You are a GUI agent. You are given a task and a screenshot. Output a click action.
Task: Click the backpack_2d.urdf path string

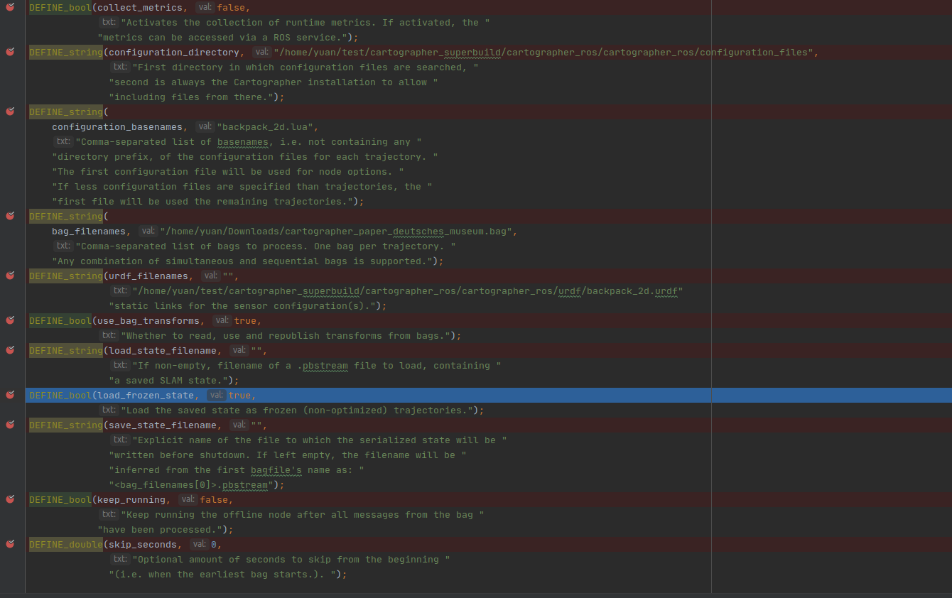[407, 290]
